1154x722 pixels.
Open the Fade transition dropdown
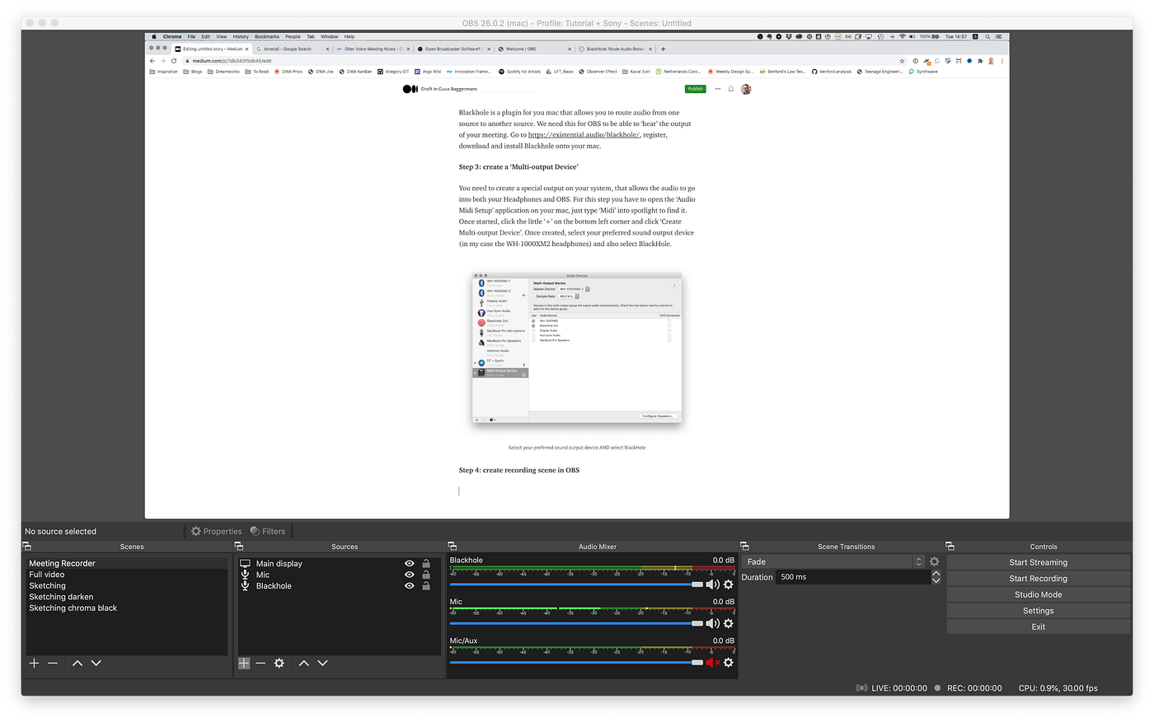click(x=833, y=561)
